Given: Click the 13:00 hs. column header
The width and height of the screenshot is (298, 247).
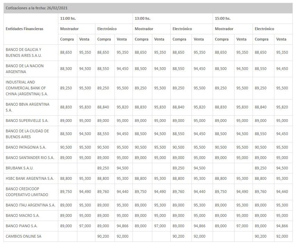Looking at the screenshot, I should point(142,18).
